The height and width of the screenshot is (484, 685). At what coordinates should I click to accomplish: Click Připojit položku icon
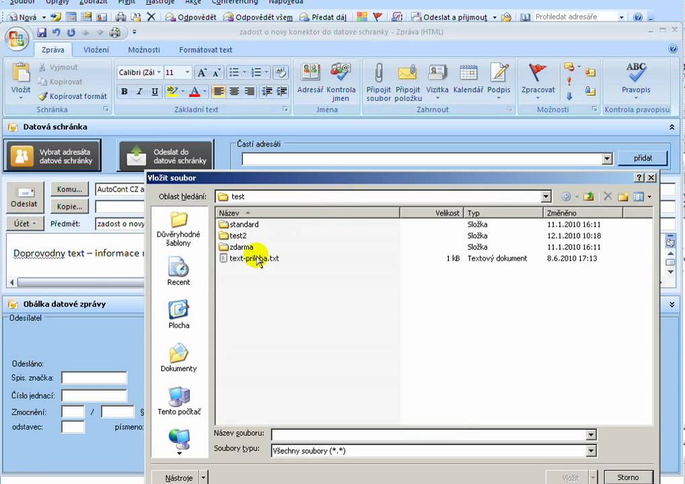(408, 82)
